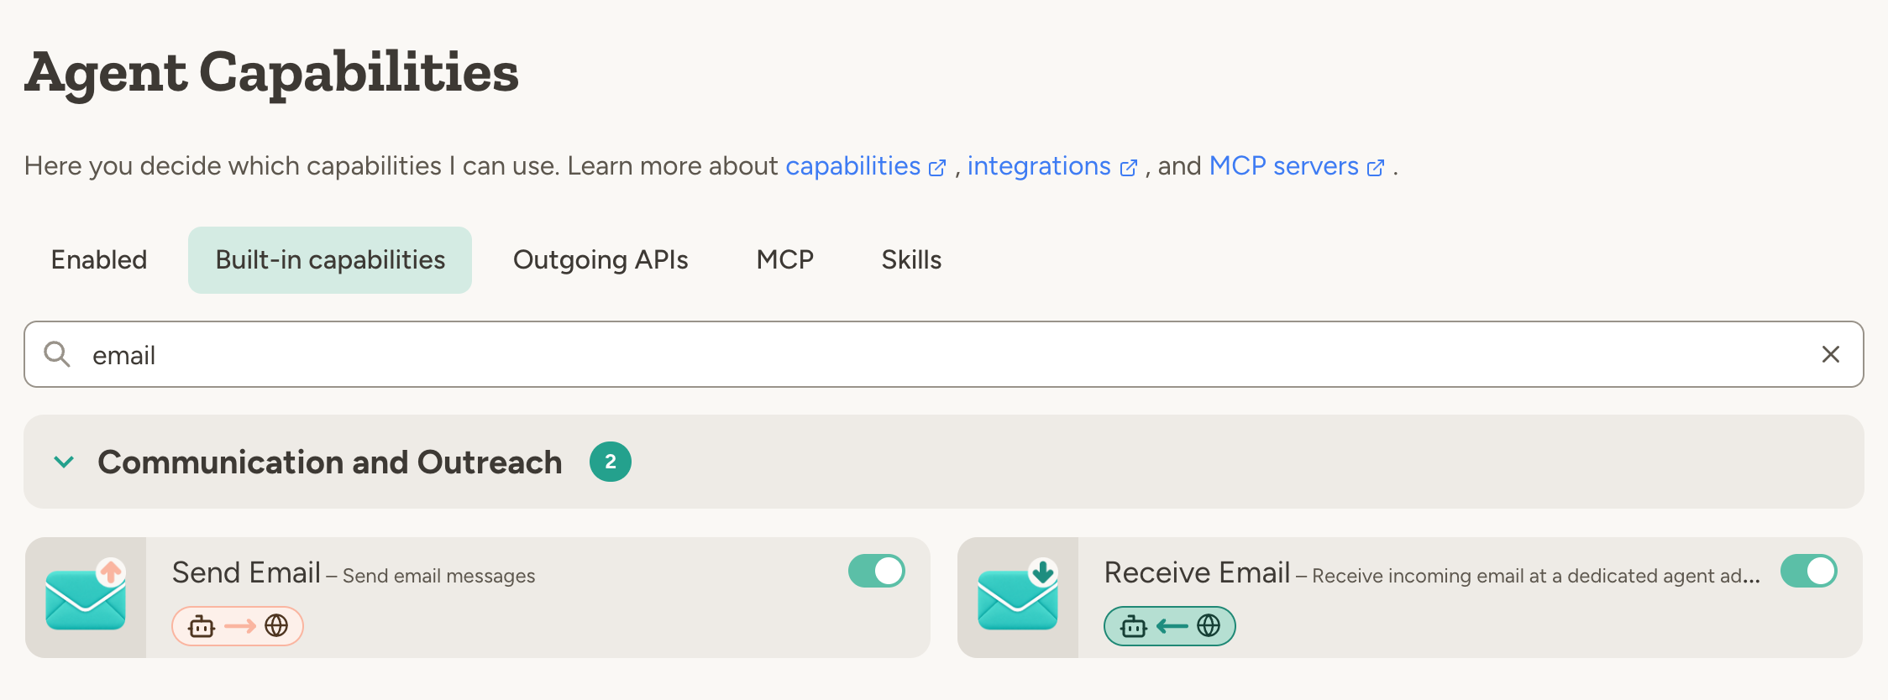Click the 'Communication and Outreach' section heading
The width and height of the screenshot is (1888, 700).
pos(330,462)
